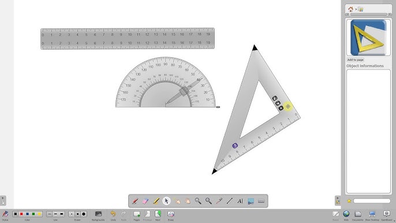Click the Add to page button
The height and width of the screenshot is (223, 396).
(356, 60)
